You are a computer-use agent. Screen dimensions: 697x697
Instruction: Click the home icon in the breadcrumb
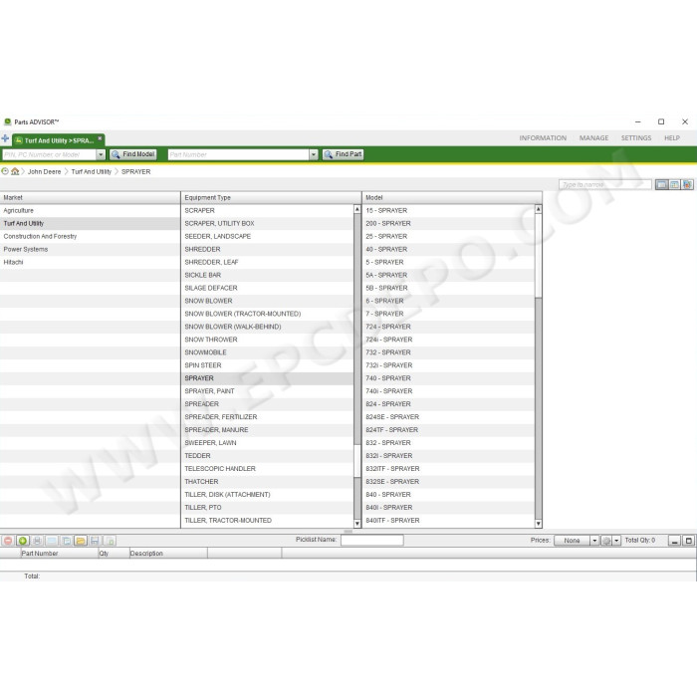pyautogui.click(x=15, y=171)
